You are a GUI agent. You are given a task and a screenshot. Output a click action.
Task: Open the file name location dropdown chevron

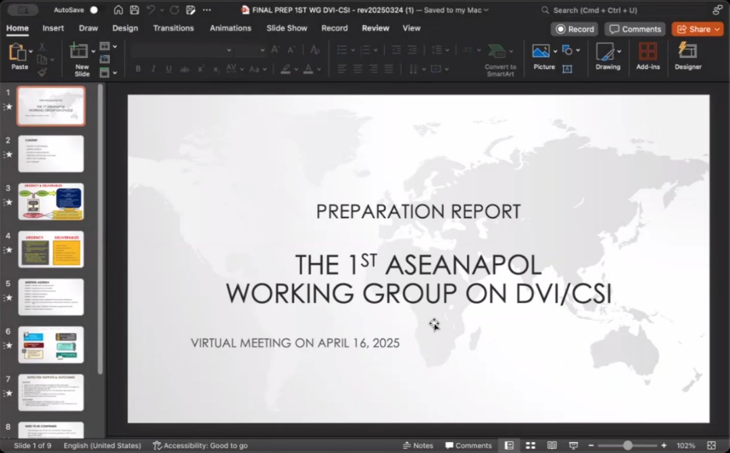(x=487, y=9)
